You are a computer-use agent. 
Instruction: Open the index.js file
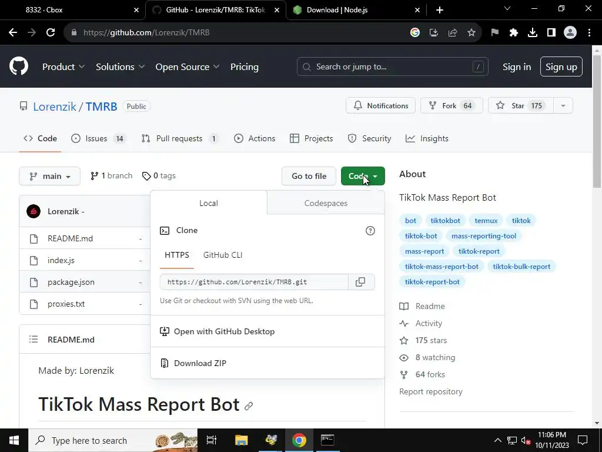tap(61, 260)
